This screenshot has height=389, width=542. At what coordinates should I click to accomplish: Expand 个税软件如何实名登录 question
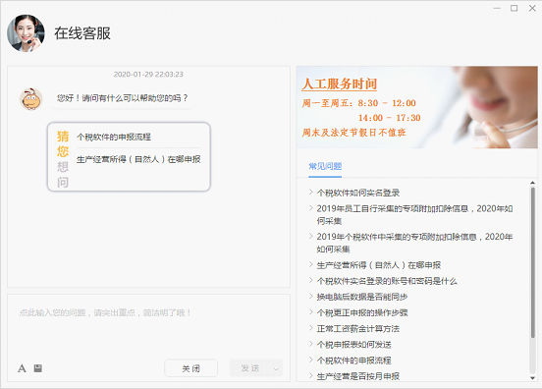pos(358,193)
